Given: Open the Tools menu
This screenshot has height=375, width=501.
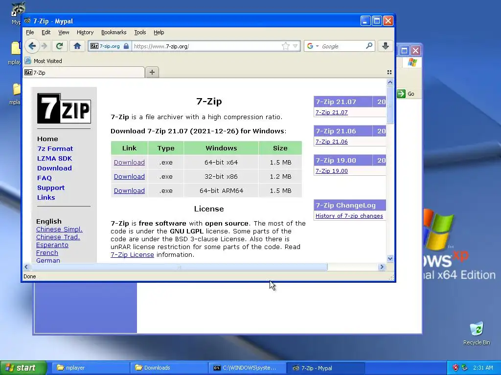Looking at the screenshot, I should click(x=140, y=32).
